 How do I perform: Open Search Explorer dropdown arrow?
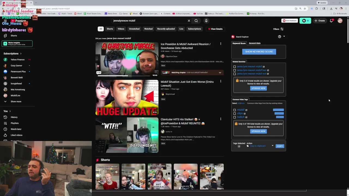[284, 36]
